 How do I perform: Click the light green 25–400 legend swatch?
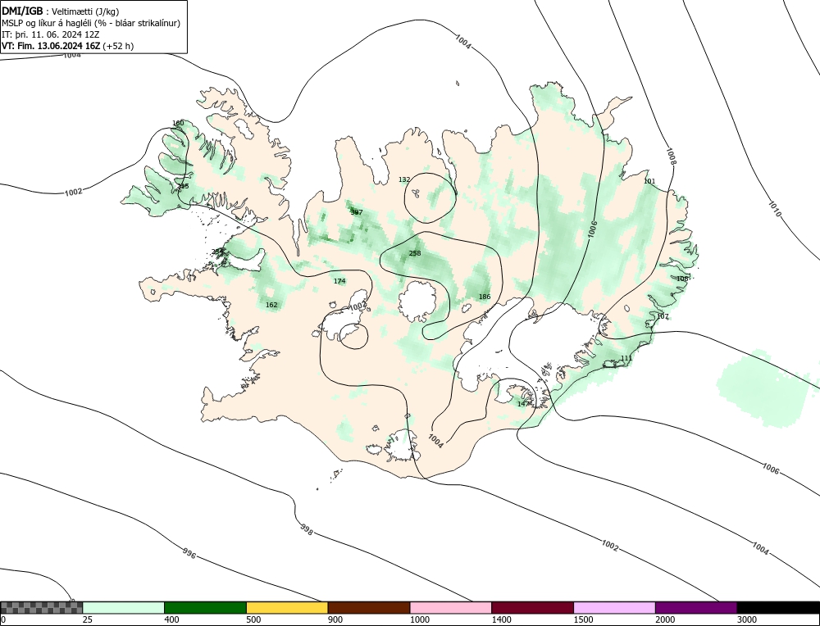124,608
